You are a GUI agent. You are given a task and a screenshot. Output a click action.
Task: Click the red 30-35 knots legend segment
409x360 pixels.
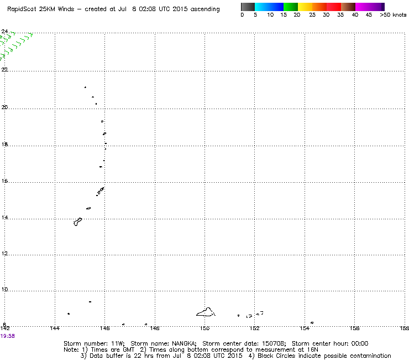(334, 7)
